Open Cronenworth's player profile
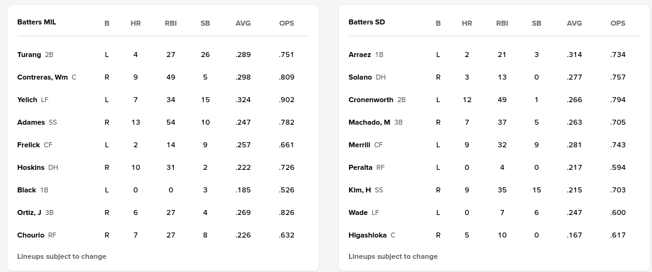 [371, 100]
